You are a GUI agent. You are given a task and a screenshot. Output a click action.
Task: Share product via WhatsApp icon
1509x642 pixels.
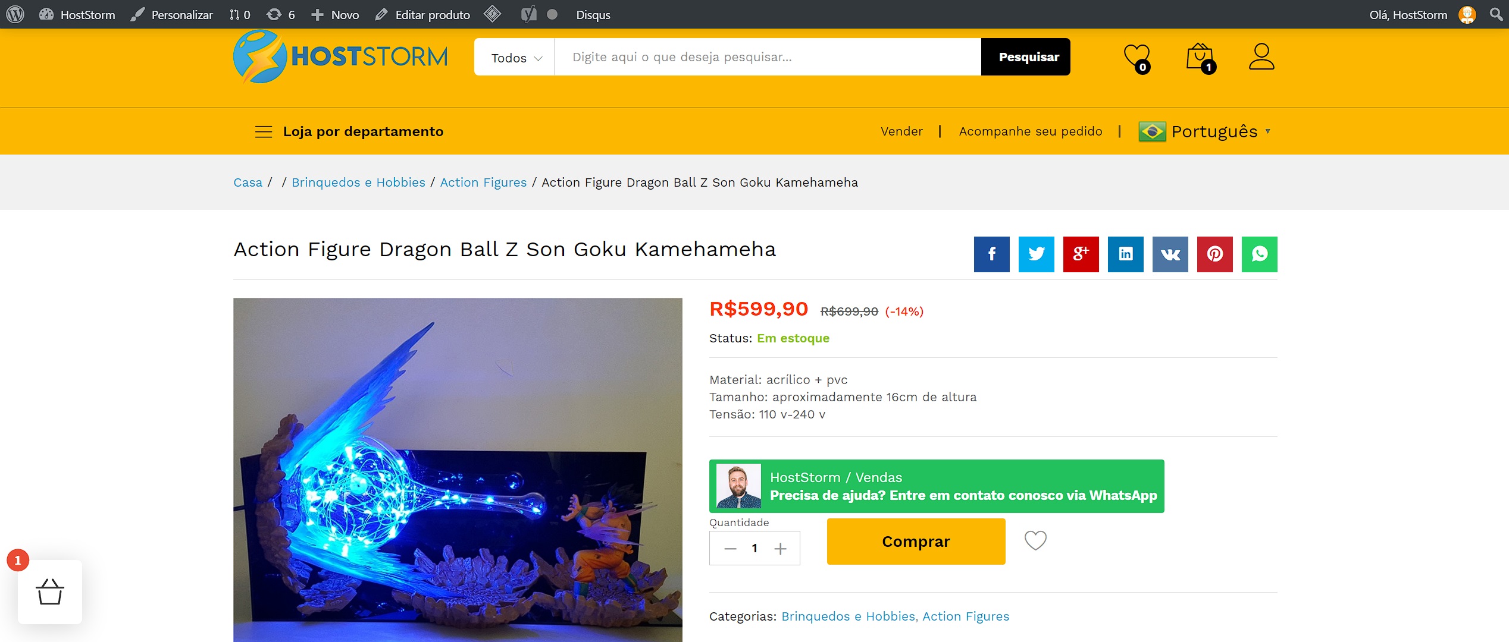(1259, 254)
